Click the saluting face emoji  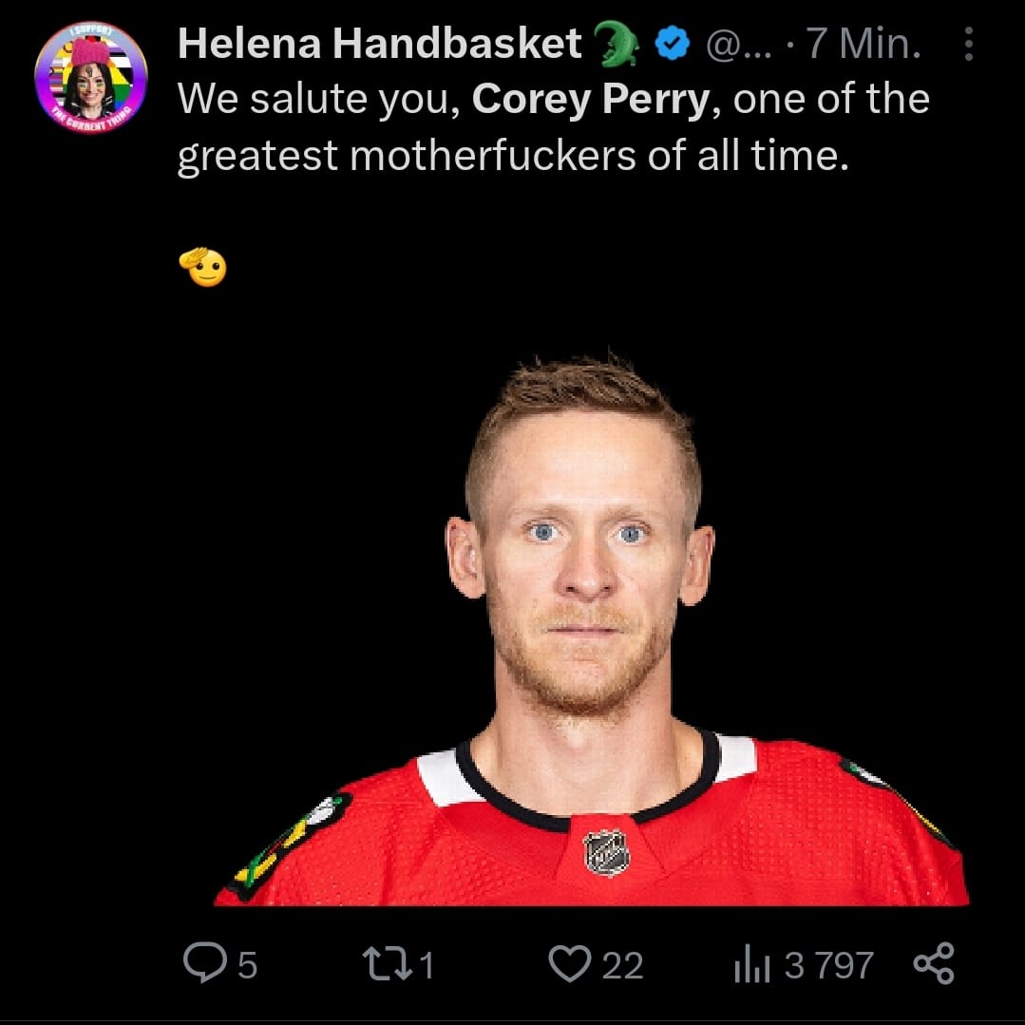coord(202,267)
